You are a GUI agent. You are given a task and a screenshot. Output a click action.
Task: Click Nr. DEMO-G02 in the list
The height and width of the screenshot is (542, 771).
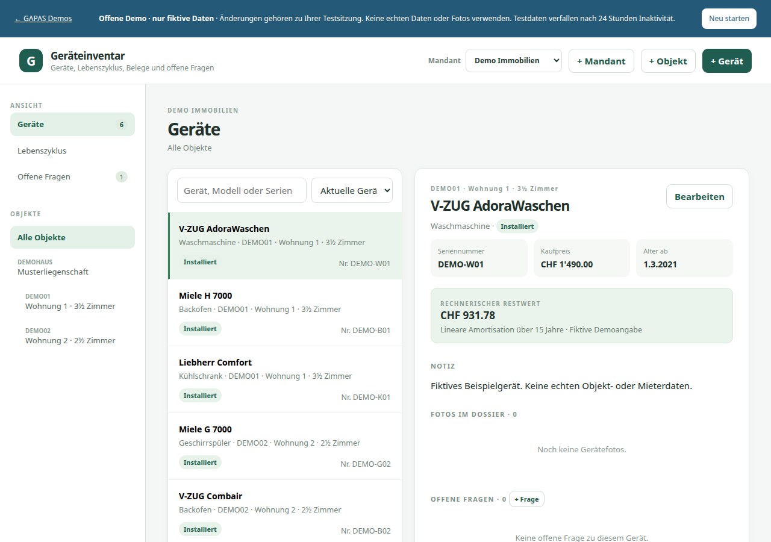(x=366, y=464)
